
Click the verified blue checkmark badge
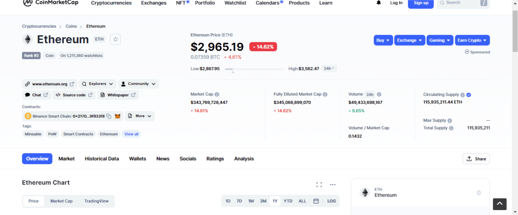[468, 95]
